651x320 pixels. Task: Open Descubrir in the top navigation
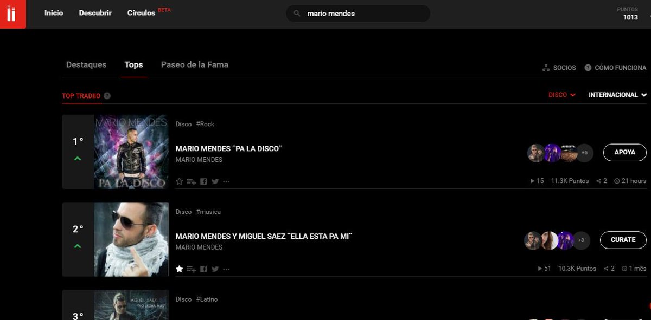(x=95, y=13)
